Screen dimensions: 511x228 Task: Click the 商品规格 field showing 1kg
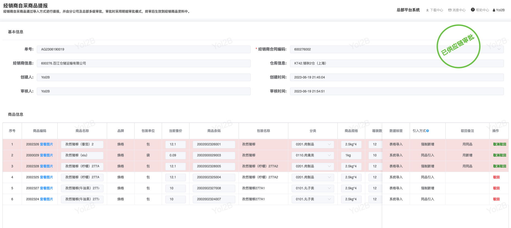(351, 155)
